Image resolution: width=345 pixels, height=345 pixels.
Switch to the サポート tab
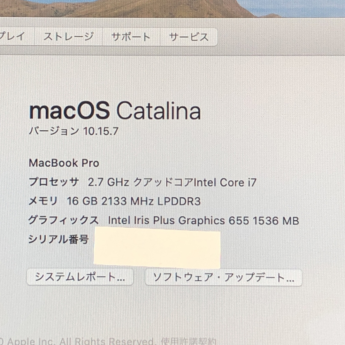tap(131, 37)
